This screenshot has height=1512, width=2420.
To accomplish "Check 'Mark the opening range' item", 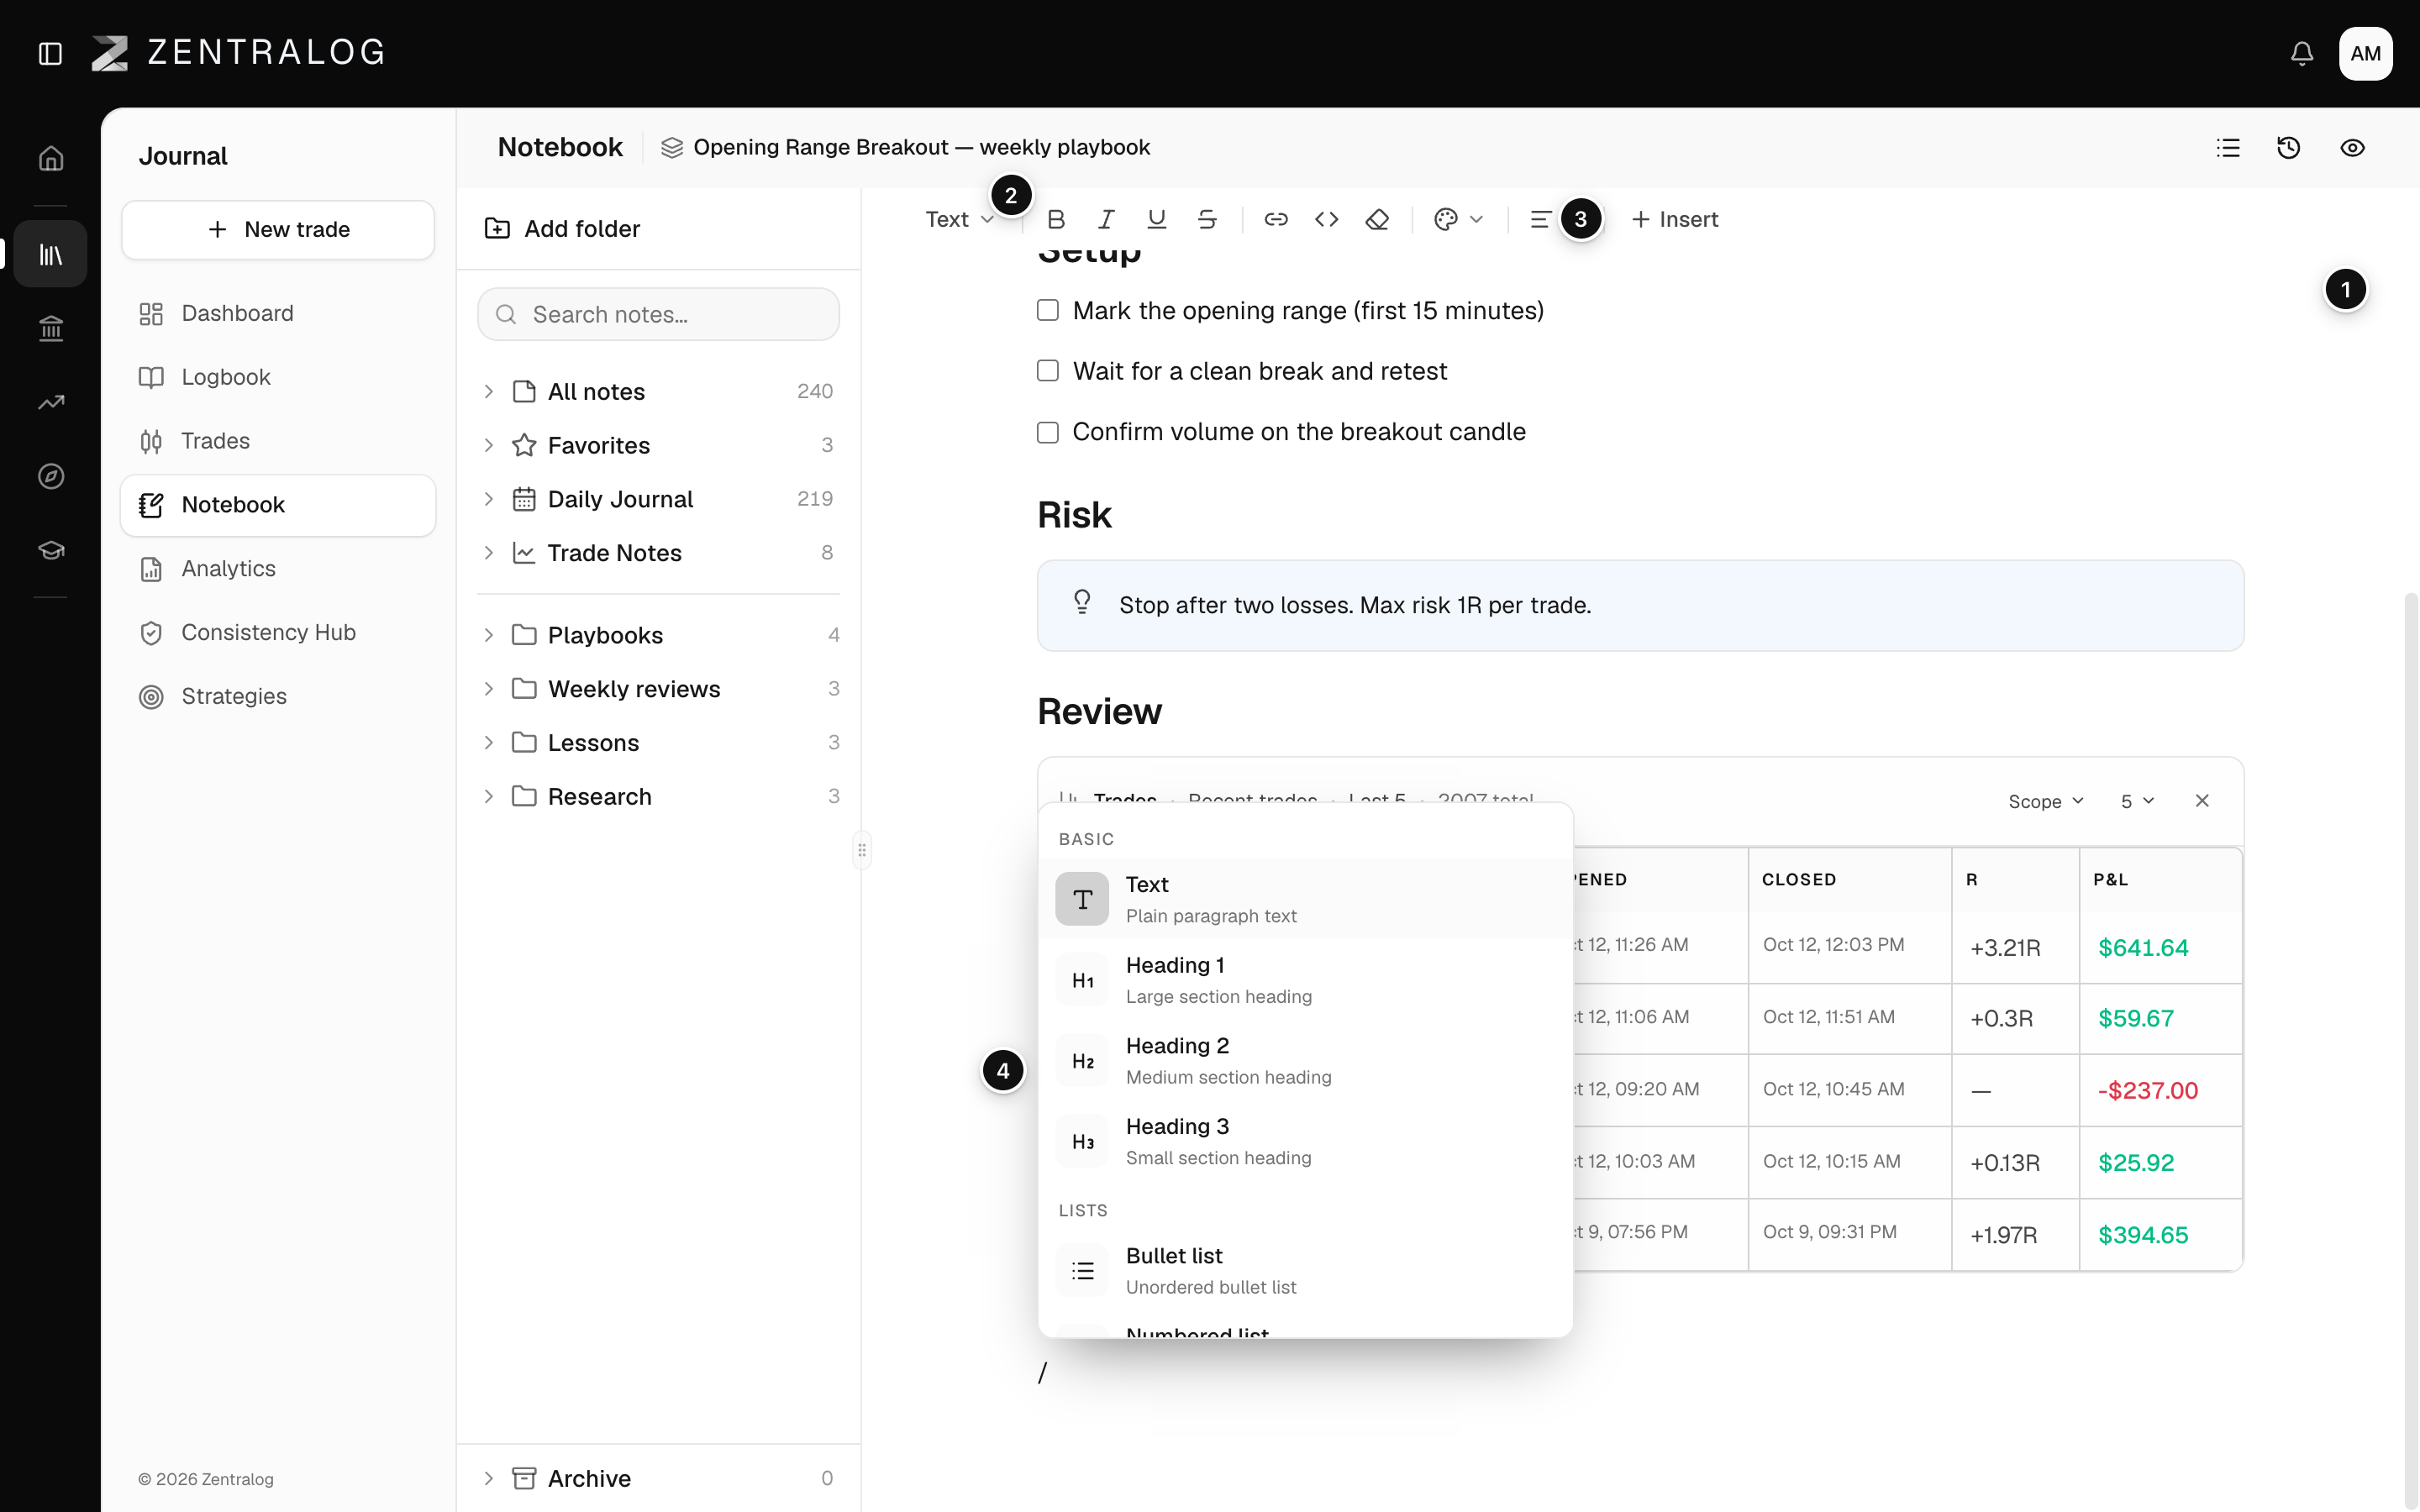I will point(1048,310).
